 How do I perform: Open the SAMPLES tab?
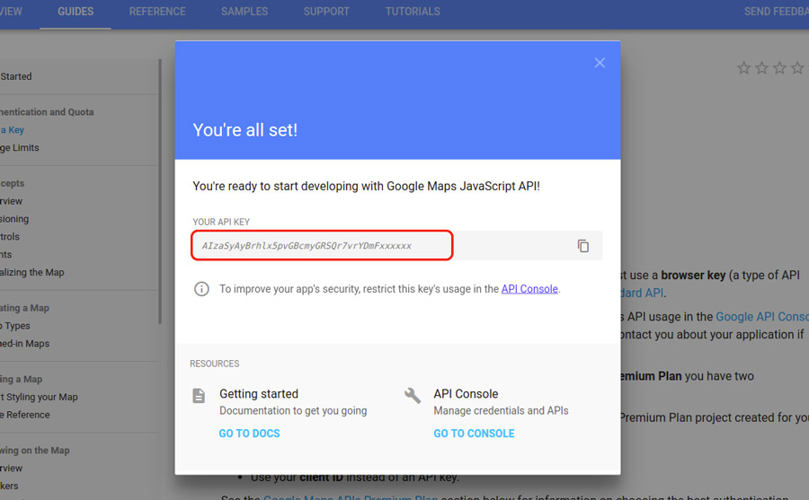pyautogui.click(x=244, y=12)
